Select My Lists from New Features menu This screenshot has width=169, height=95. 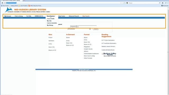pos(49,21)
